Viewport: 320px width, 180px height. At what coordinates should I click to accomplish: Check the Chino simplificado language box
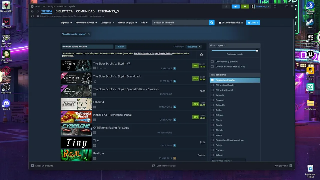click(x=212, y=85)
